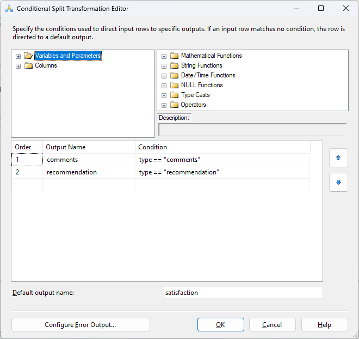Select the Mathematical Functions label
The width and height of the screenshot is (359, 339).
(212, 56)
